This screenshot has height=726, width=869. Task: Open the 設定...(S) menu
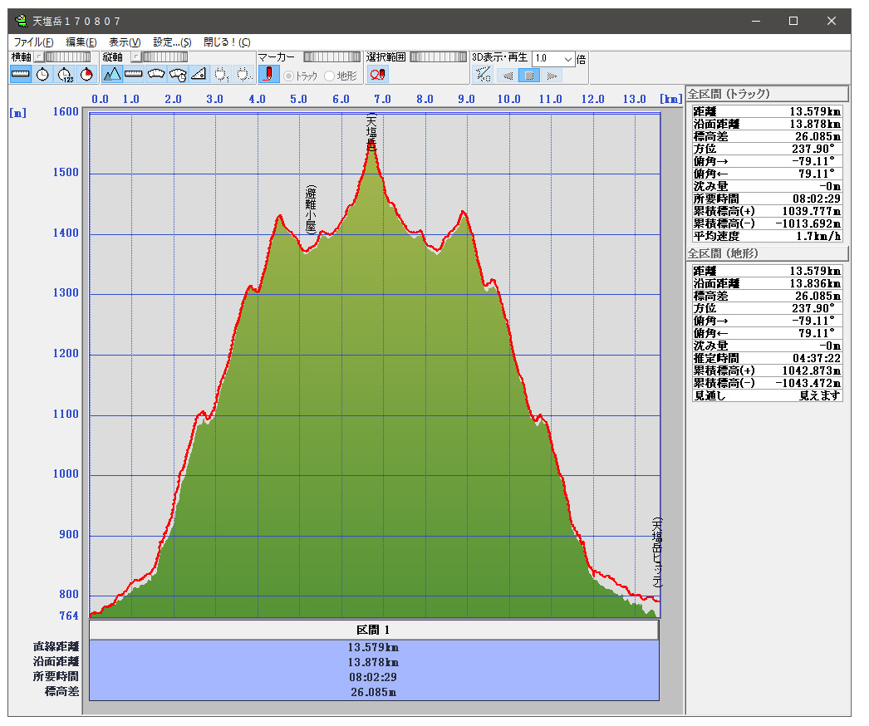[172, 42]
